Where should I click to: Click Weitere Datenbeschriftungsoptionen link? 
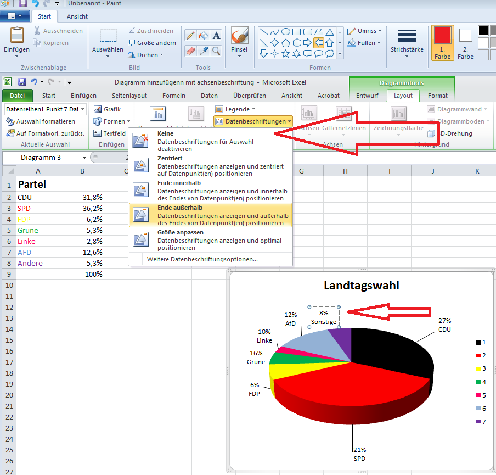point(202,259)
